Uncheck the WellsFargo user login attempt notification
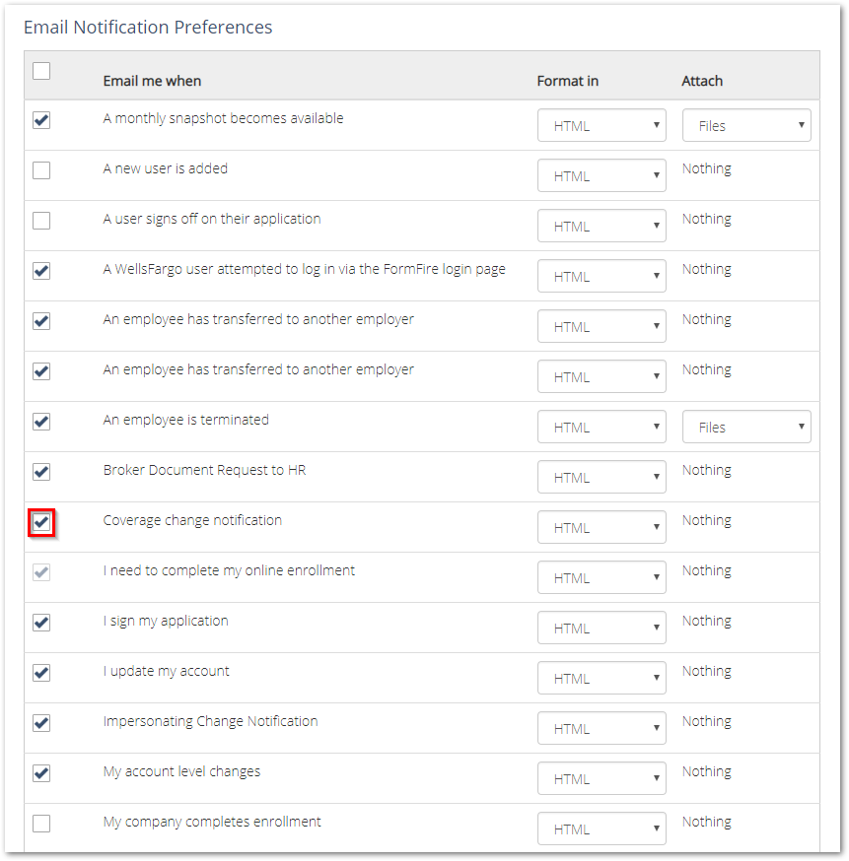 click(41, 271)
